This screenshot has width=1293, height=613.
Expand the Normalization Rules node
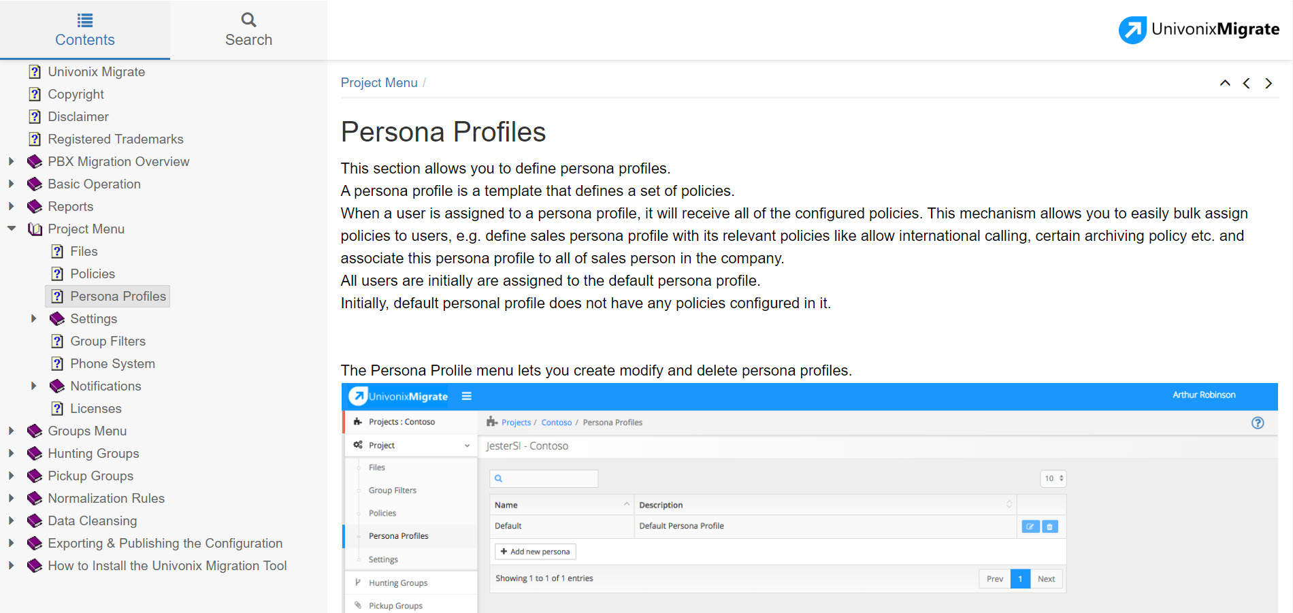click(x=11, y=498)
